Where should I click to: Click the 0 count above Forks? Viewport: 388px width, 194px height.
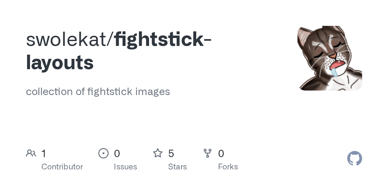(221, 153)
